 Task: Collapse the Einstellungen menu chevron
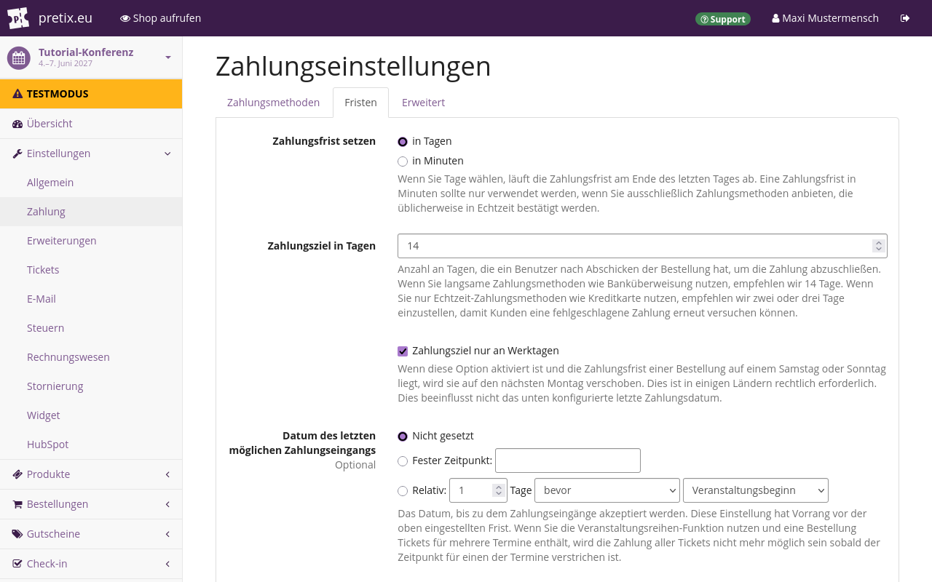167,154
